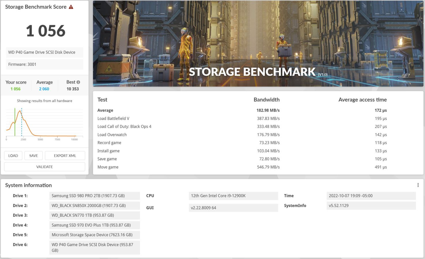
Task: Select the Load Call of Duty: Black Ops 4 row
Action: (242, 127)
